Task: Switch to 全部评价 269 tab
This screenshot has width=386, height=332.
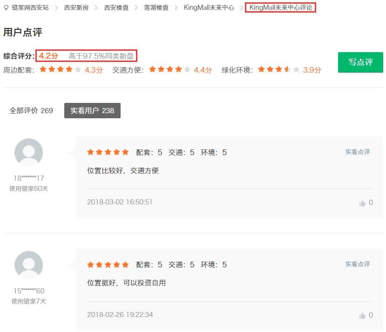Action: [31, 111]
